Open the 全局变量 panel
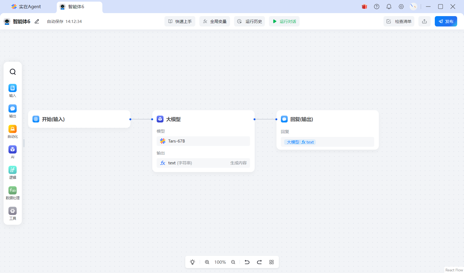 pos(215,21)
